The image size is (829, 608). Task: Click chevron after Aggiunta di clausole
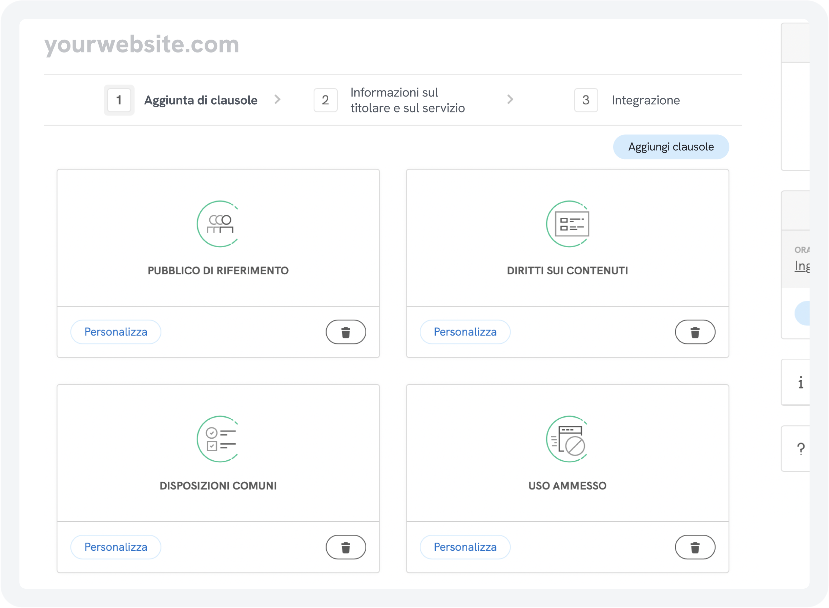tap(277, 99)
